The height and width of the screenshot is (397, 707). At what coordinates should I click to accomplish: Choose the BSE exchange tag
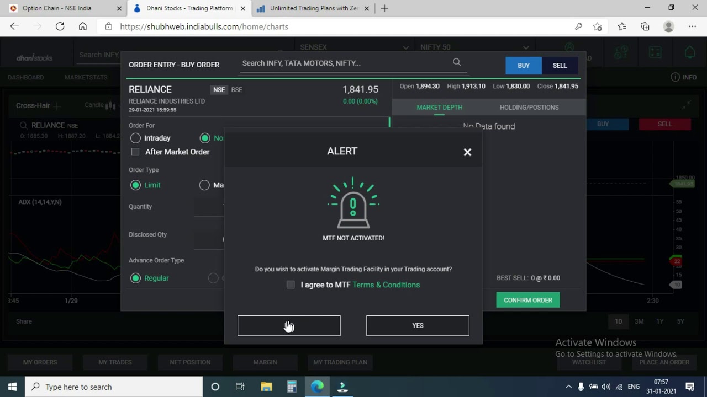point(236,90)
